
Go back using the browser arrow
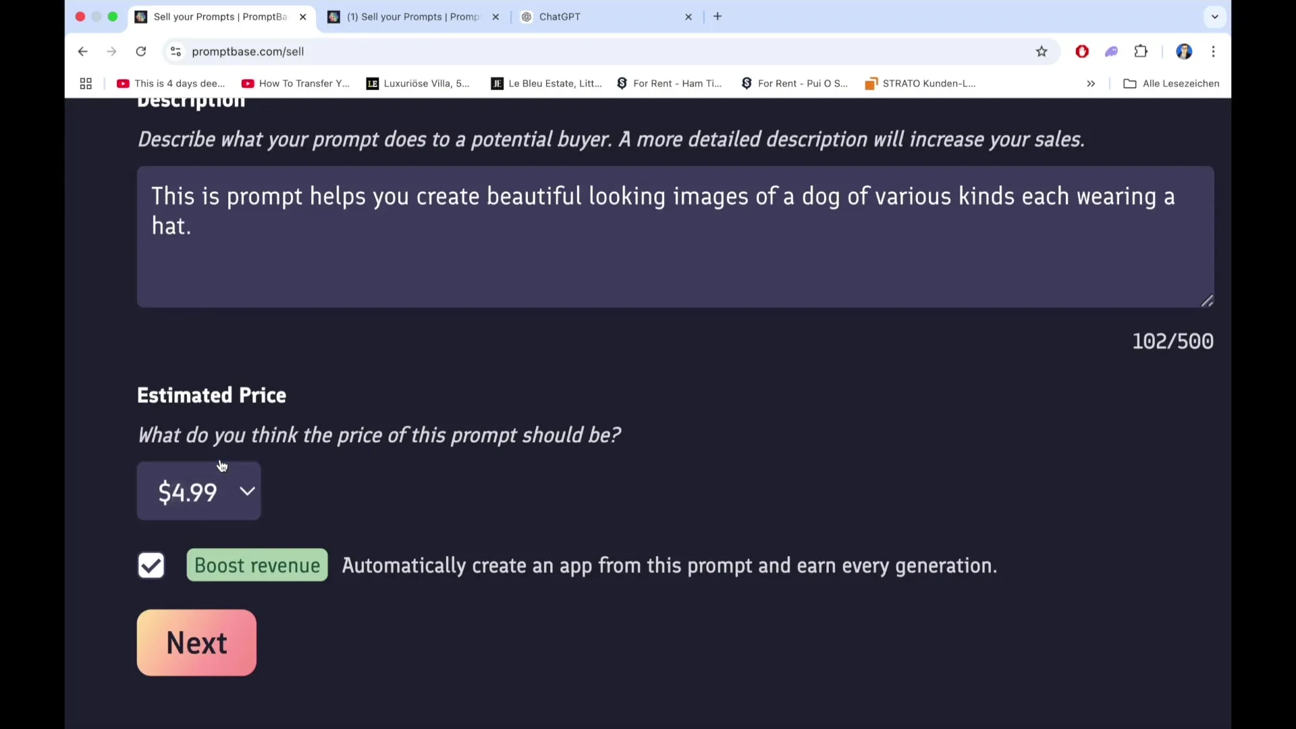pyautogui.click(x=82, y=51)
